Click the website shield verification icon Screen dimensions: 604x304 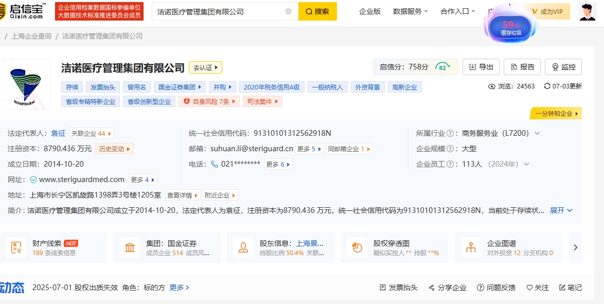coord(33,180)
